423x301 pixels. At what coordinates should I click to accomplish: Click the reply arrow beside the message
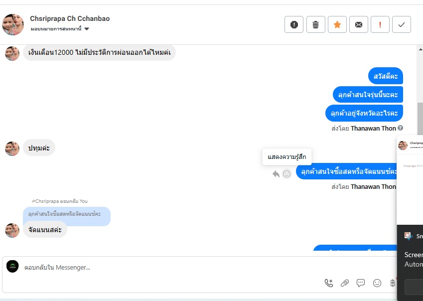click(276, 174)
